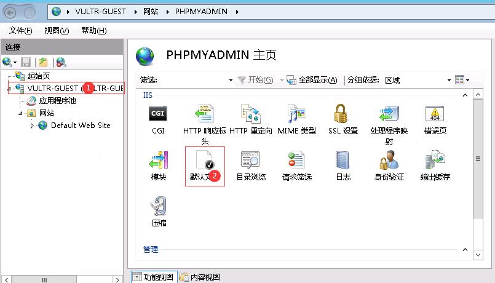495x283 pixels.
Task: Open 请求筛选 feature icon
Action: pyautogui.click(x=296, y=160)
